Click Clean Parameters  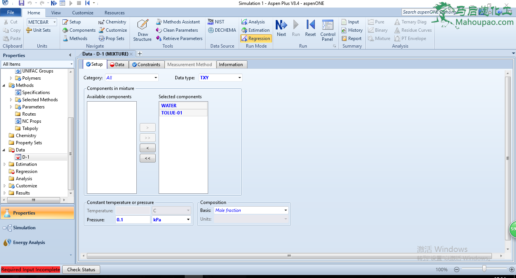pyautogui.click(x=177, y=30)
